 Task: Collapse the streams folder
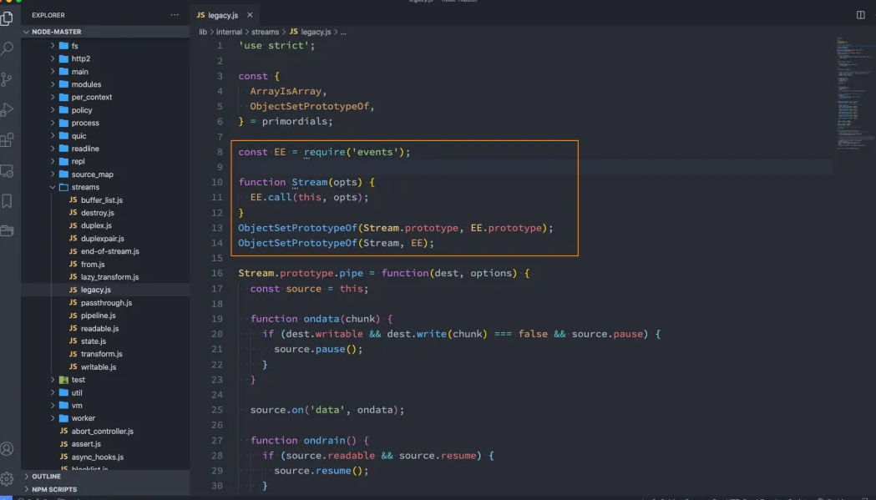coord(85,187)
